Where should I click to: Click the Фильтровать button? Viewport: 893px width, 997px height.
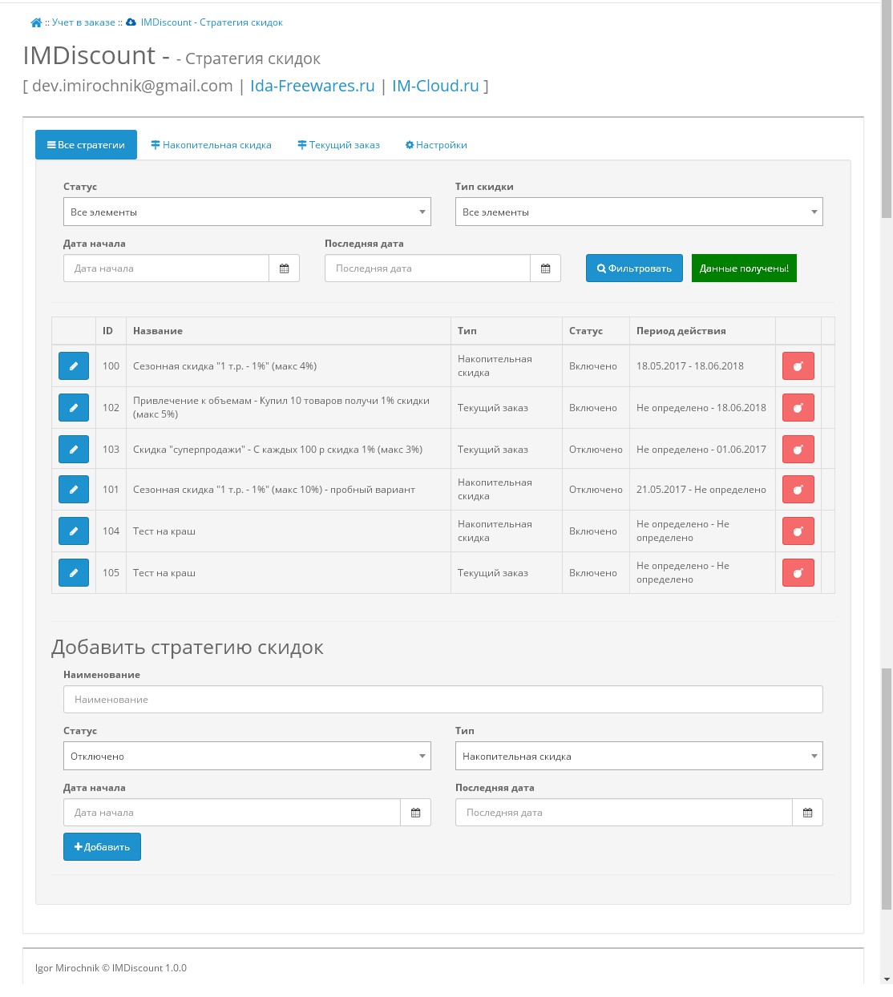pos(634,268)
